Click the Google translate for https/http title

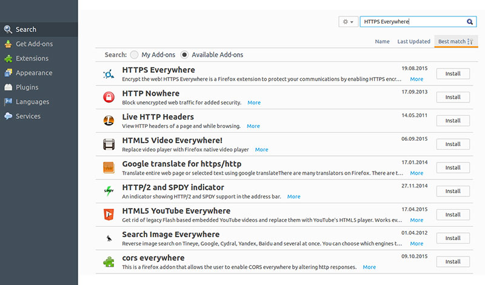pos(182,164)
